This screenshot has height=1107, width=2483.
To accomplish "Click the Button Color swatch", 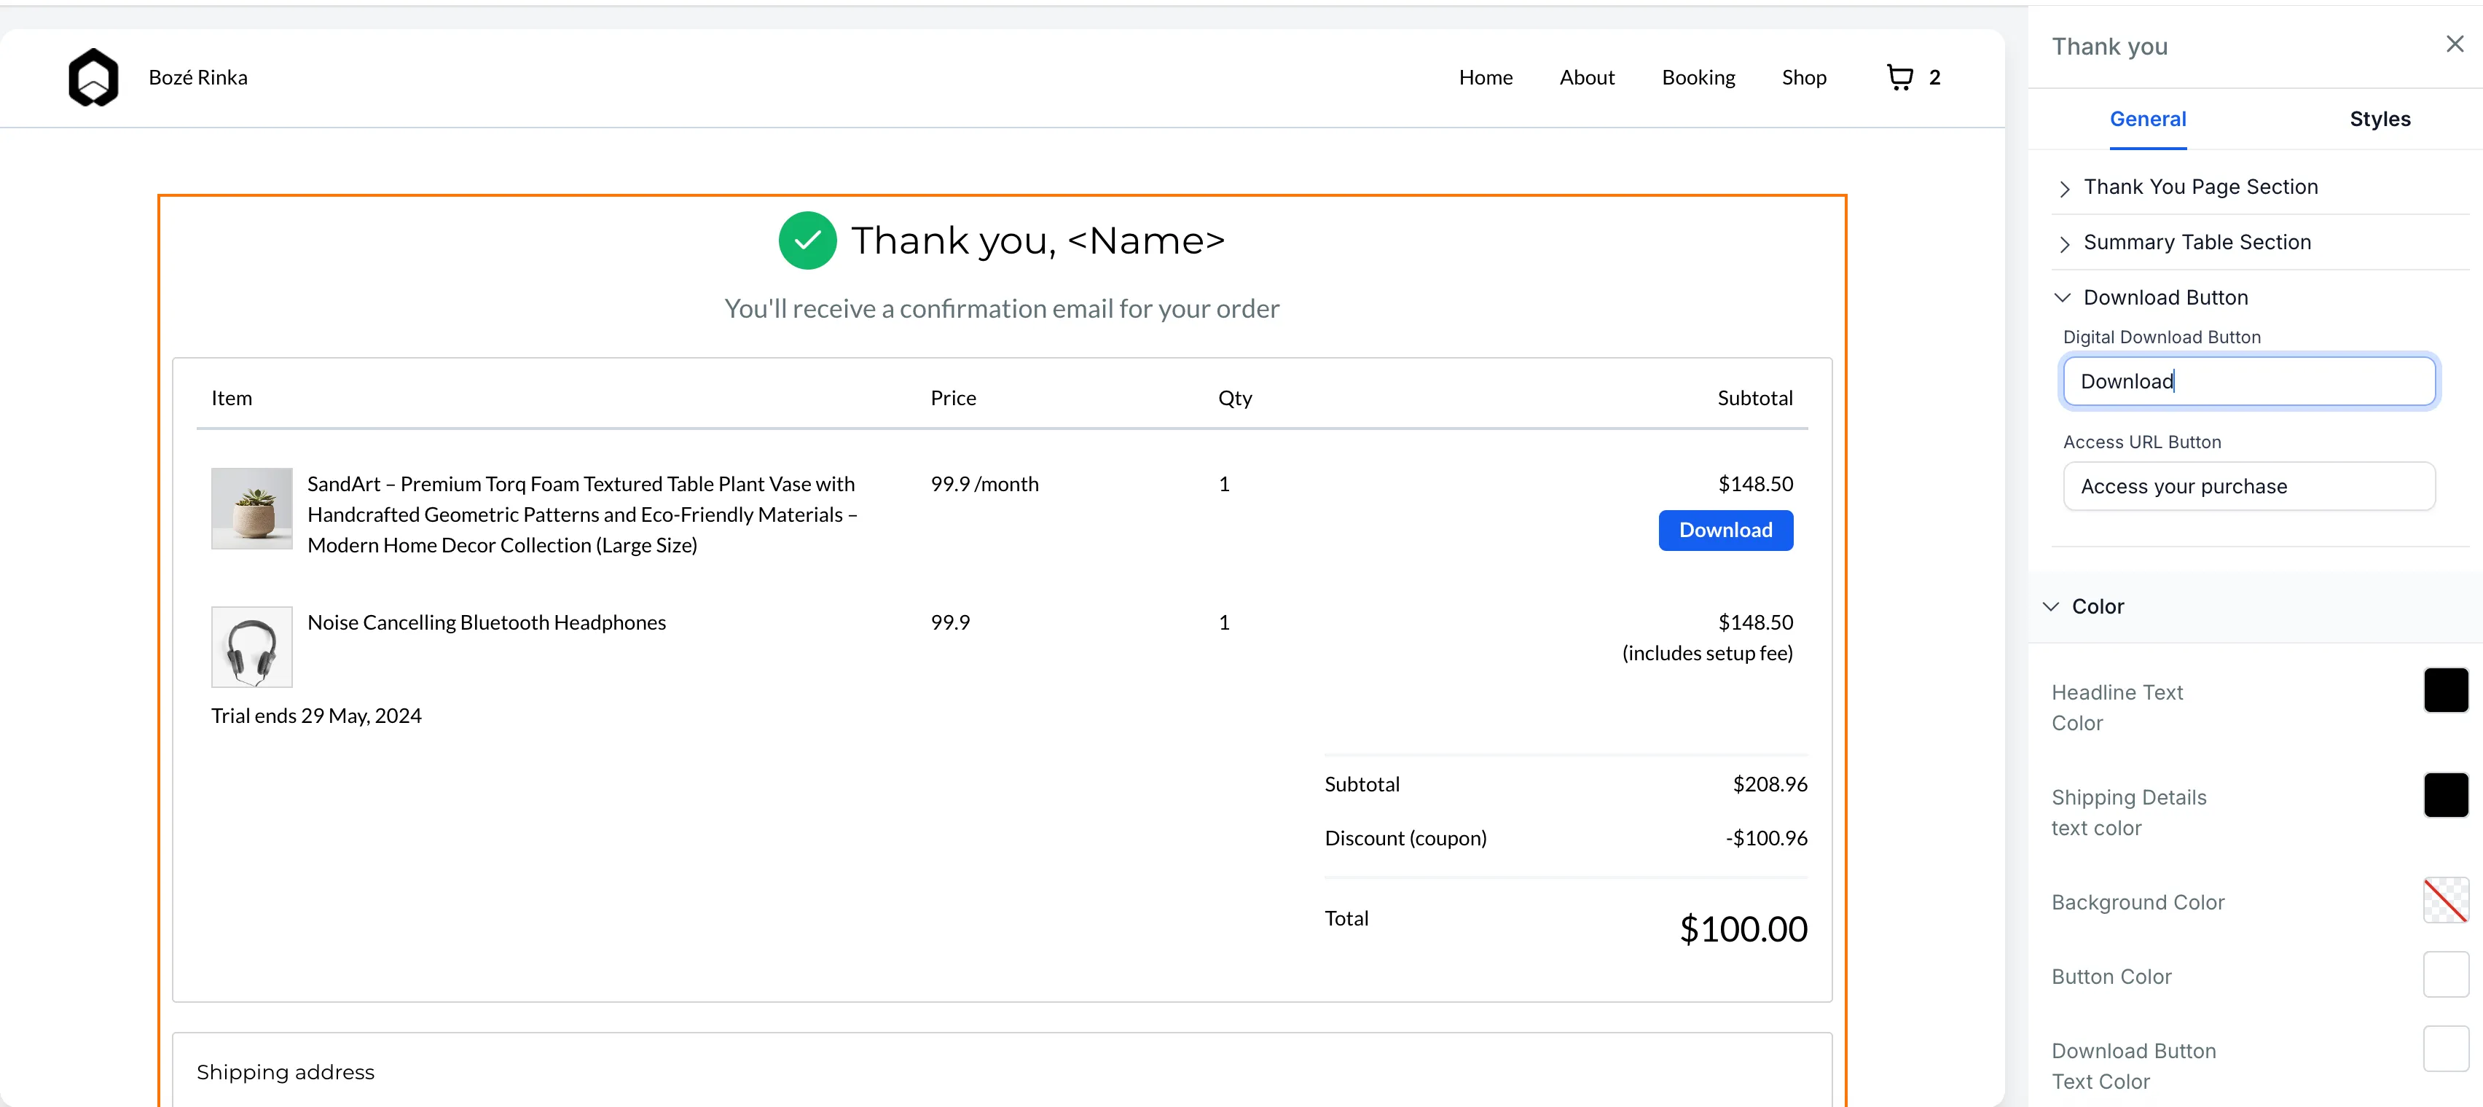I will [2444, 975].
